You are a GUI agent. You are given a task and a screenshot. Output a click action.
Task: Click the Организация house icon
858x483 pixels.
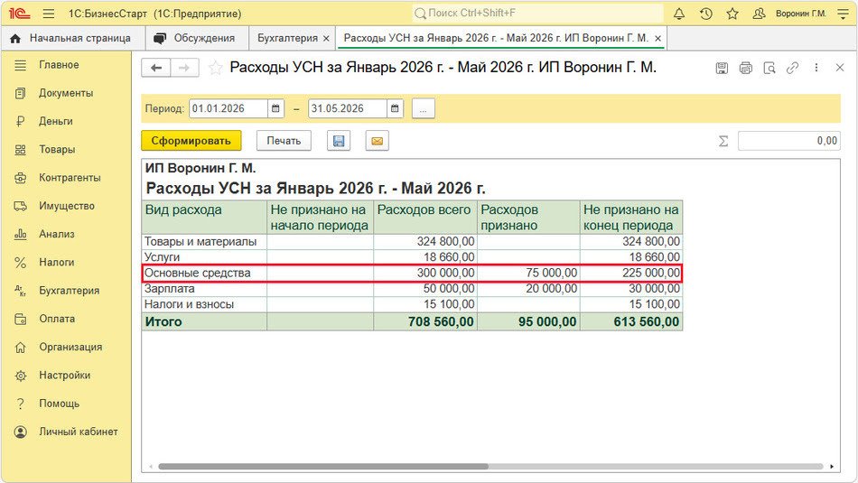(x=20, y=348)
